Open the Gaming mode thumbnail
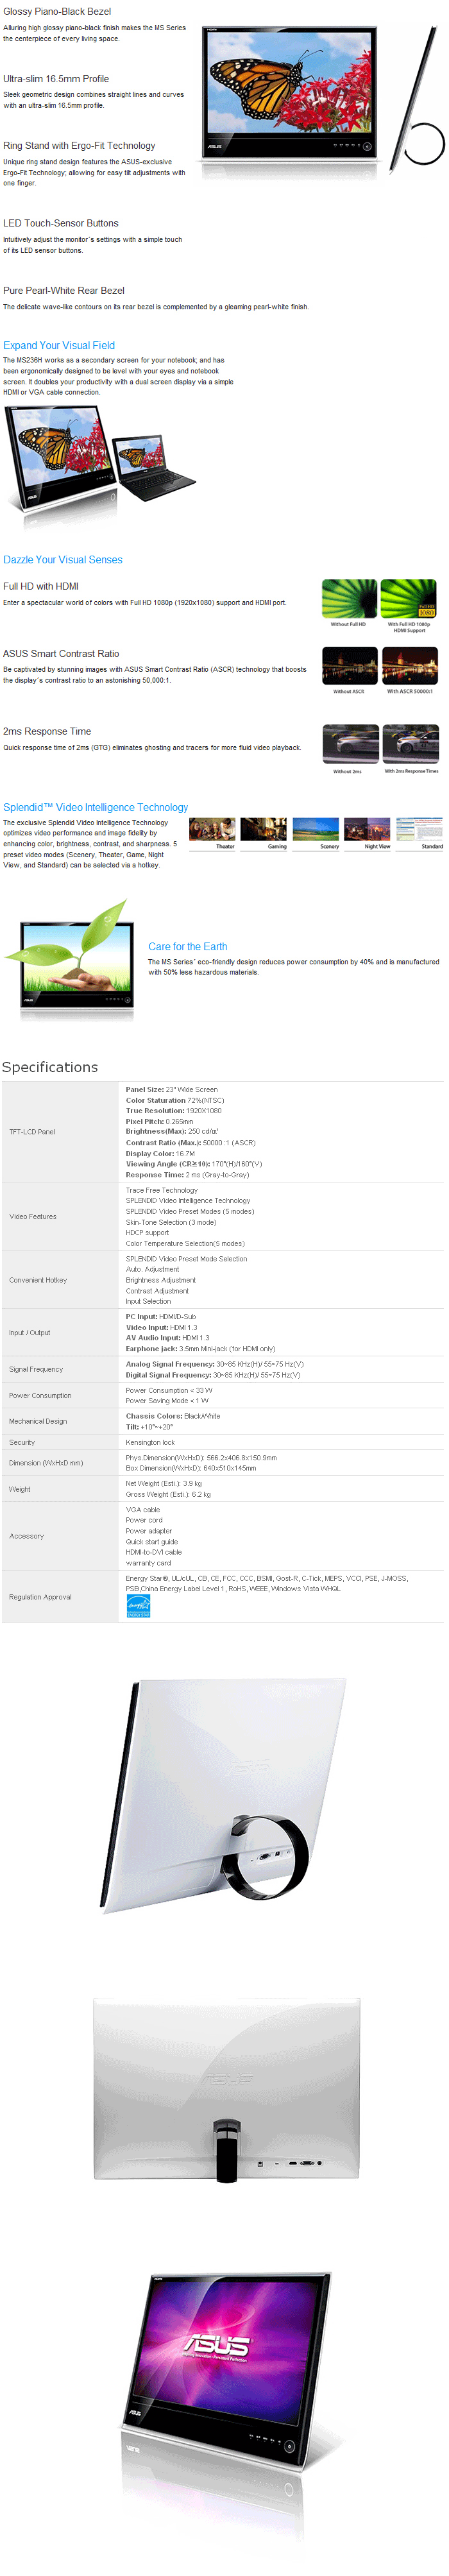The image size is (449, 2576). coord(264,829)
